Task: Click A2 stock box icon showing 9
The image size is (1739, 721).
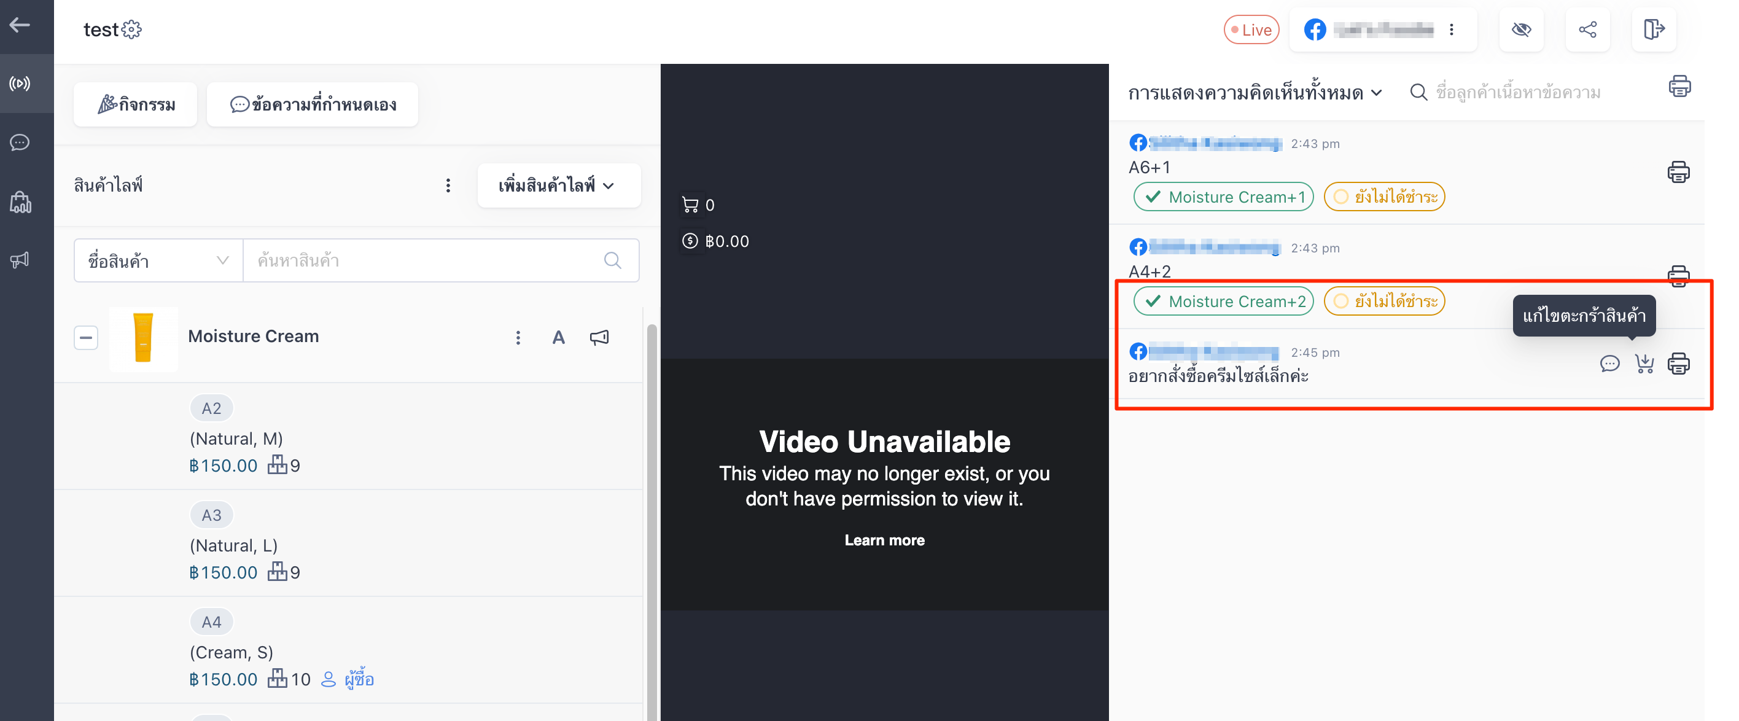Action: [x=277, y=465]
